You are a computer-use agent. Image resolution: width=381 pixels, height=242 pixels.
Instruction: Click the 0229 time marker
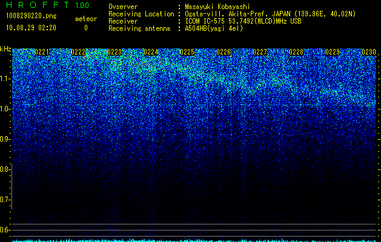[x=333, y=52]
